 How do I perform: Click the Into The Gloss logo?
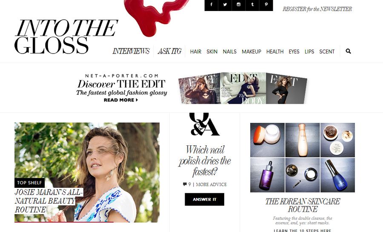[66, 37]
